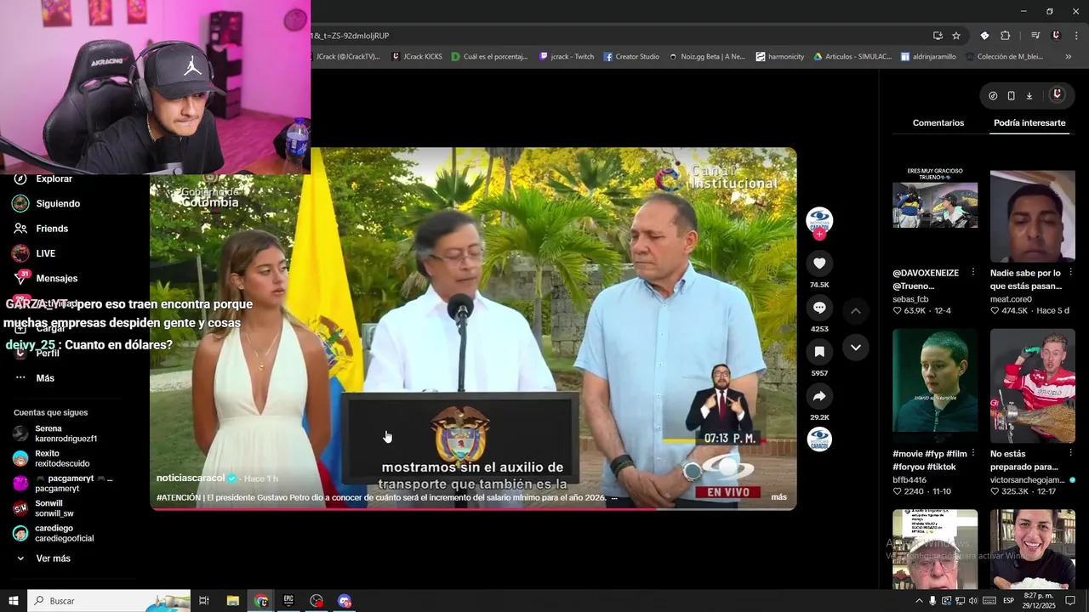Viewport: 1089px width, 612px height.
Task: Open the Nadie sabe por lo video thumbnail
Action: [1033, 216]
